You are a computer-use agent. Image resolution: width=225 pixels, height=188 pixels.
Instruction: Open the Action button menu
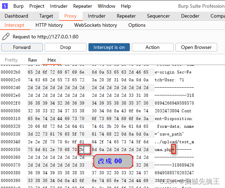[x=153, y=47]
